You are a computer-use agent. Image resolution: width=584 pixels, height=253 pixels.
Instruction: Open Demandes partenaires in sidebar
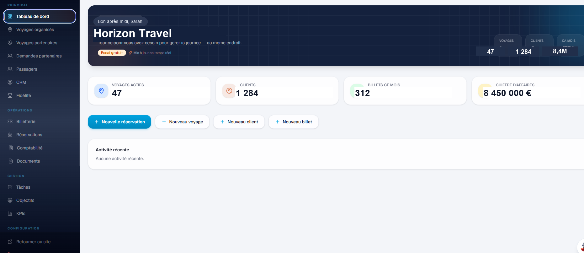coord(40,56)
